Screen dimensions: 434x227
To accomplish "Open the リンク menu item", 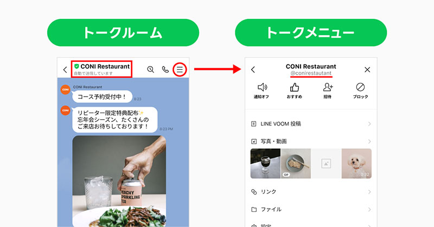I will (311, 192).
